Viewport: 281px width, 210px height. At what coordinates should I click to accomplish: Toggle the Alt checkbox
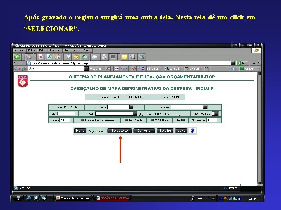pyautogui.click(x=183, y=120)
